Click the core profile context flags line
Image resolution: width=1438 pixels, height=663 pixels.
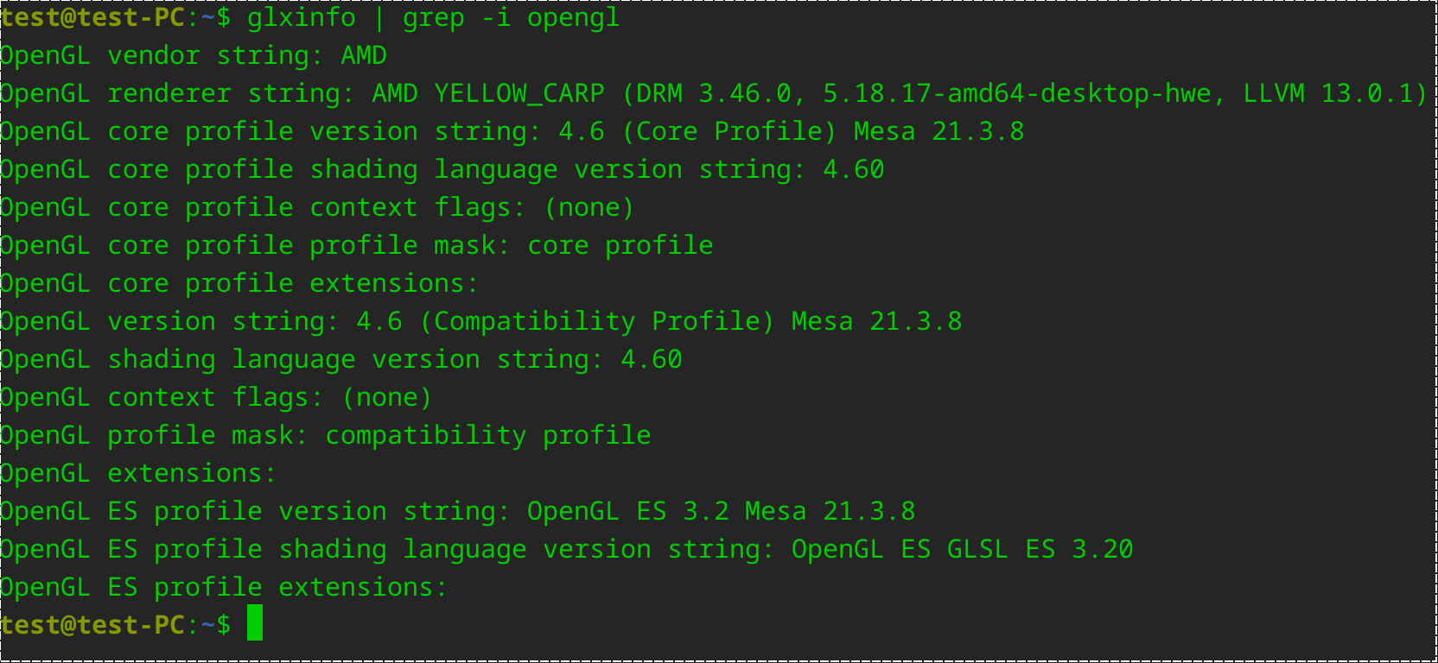317,207
